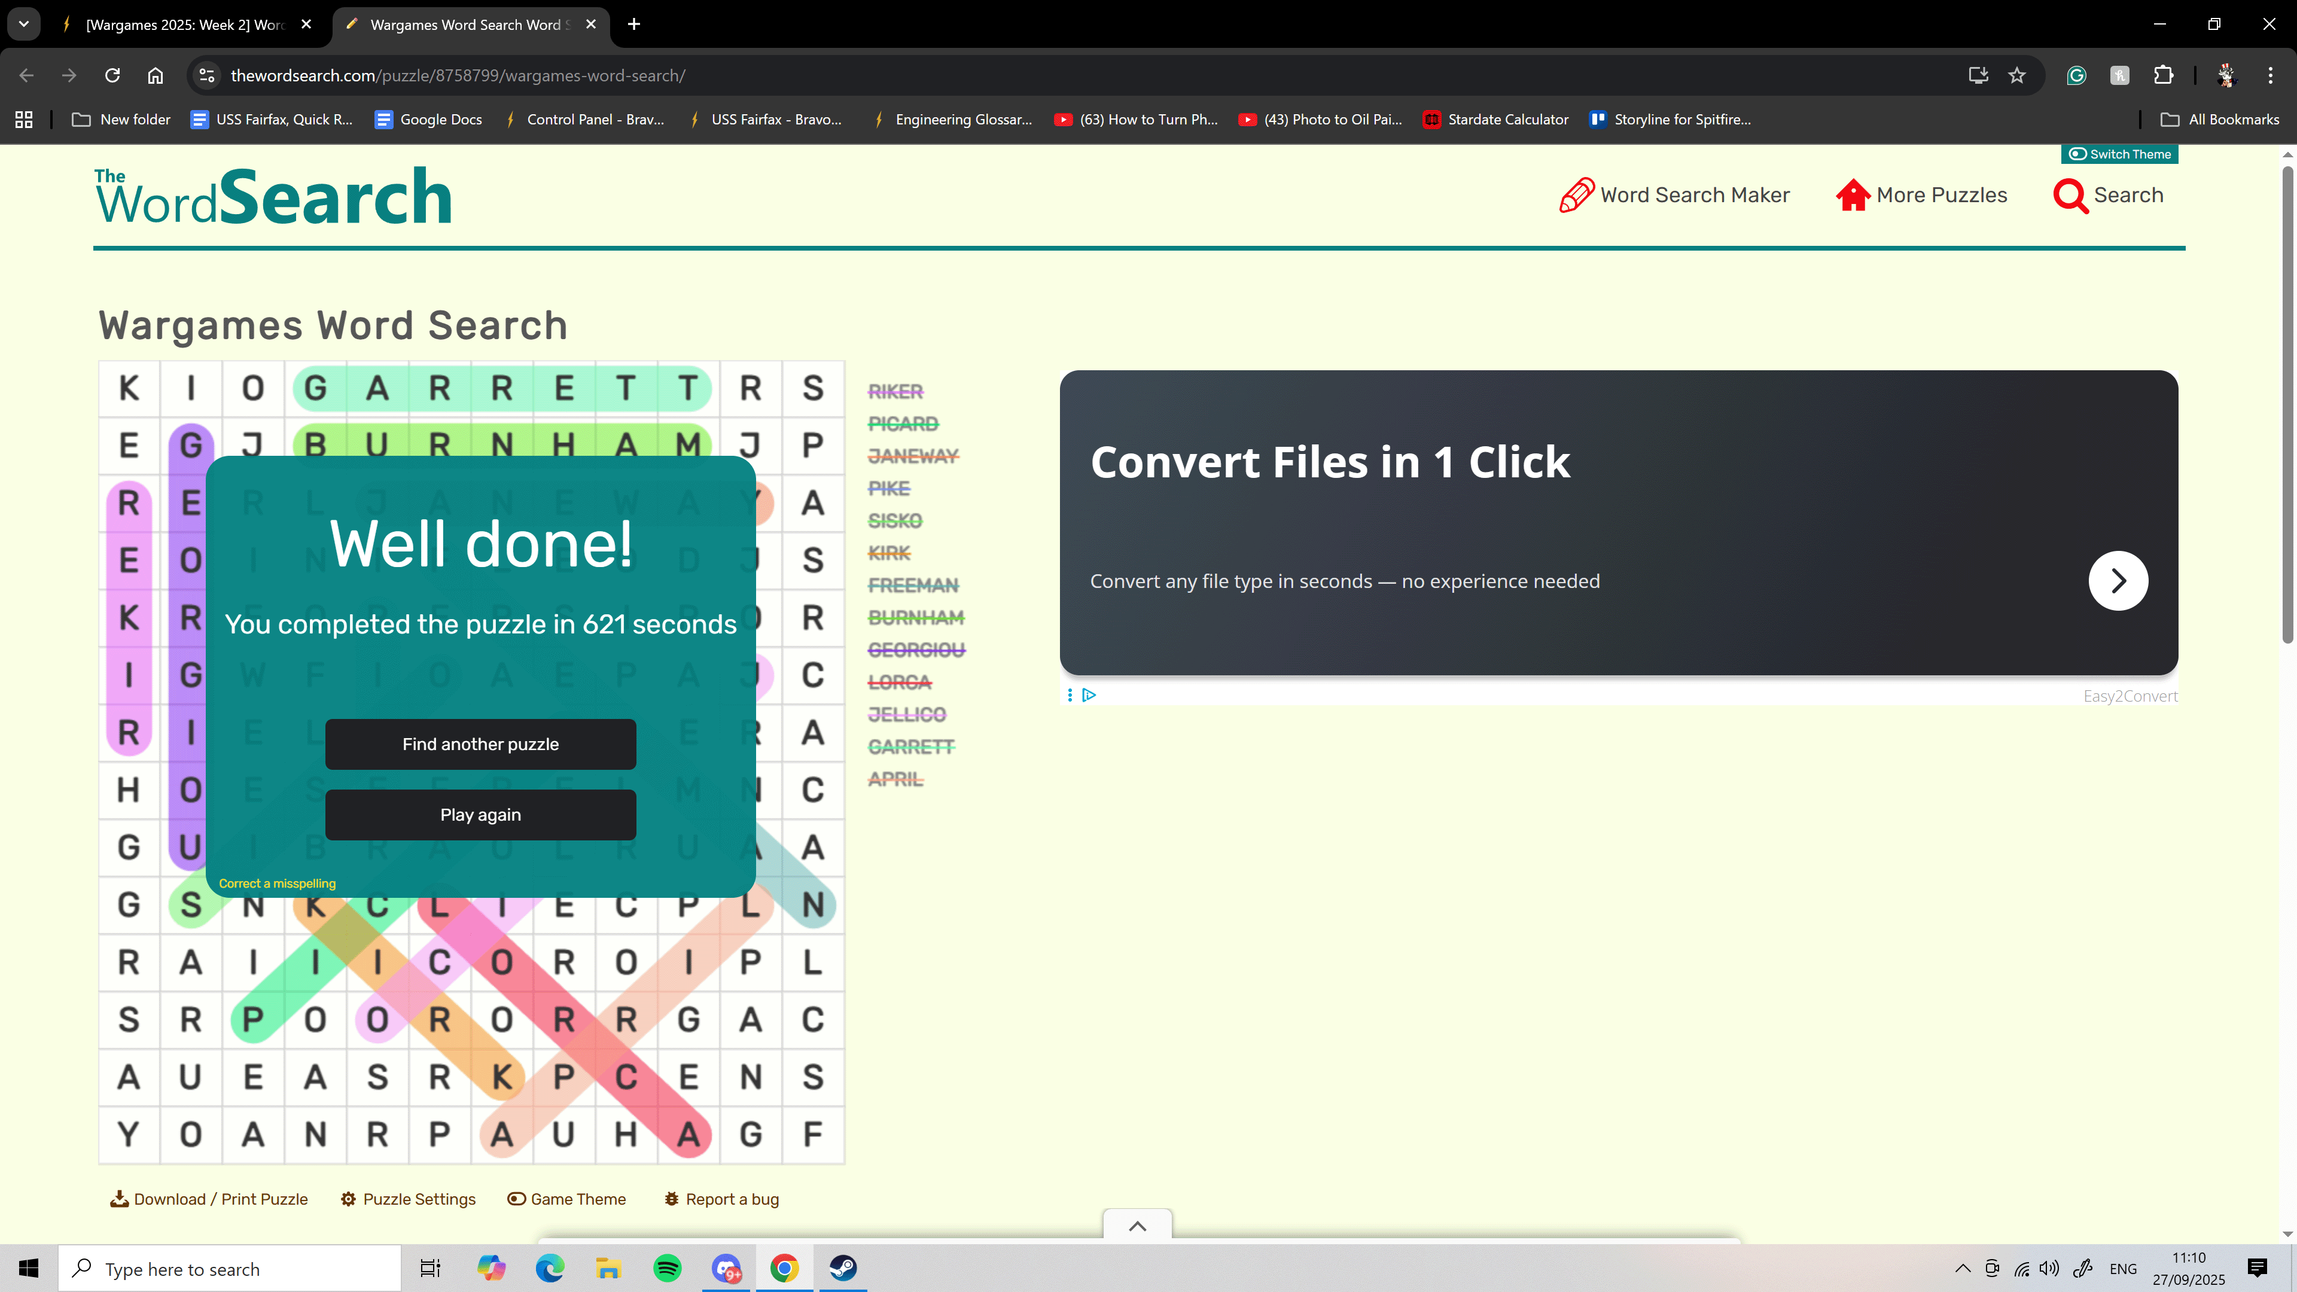The width and height of the screenshot is (2297, 1292).
Task: Show hidden system tray icons
Action: (x=1963, y=1269)
